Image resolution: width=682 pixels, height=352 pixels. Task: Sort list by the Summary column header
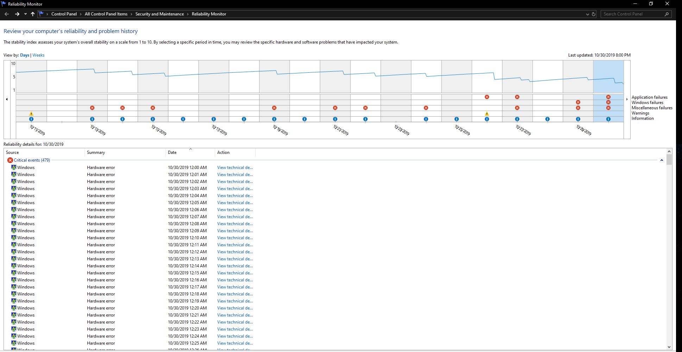click(125, 152)
